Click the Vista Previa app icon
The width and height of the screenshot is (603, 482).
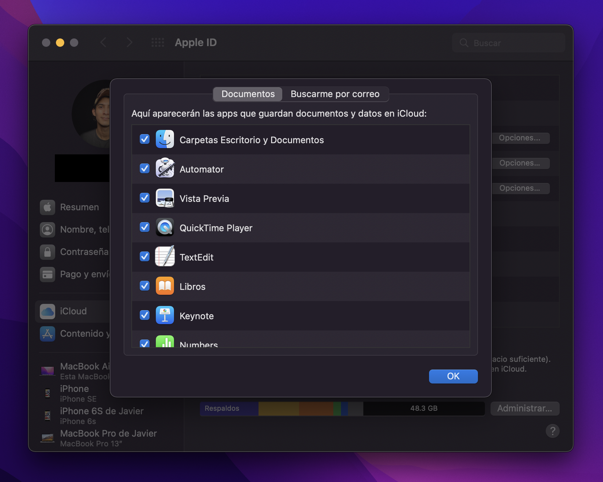(x=165, y=198)
